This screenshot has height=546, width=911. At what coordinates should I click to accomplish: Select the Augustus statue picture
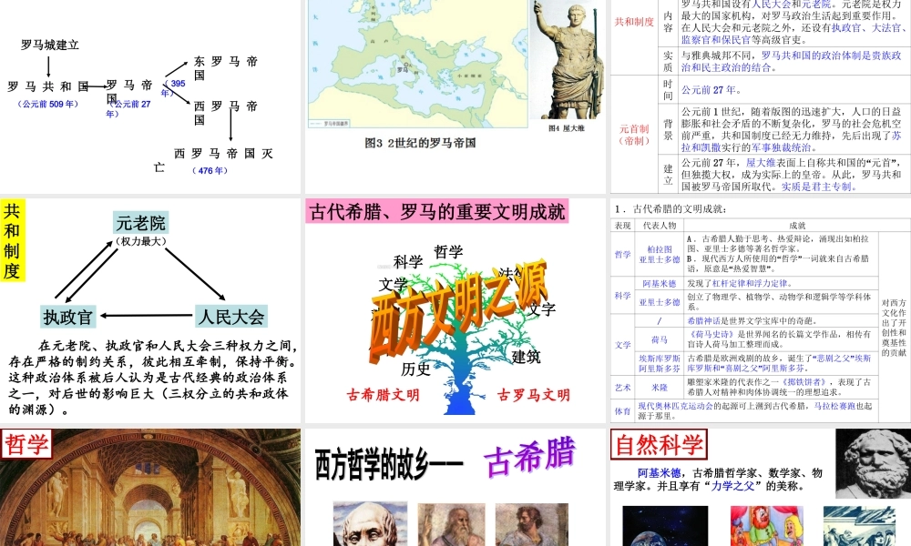567,59
